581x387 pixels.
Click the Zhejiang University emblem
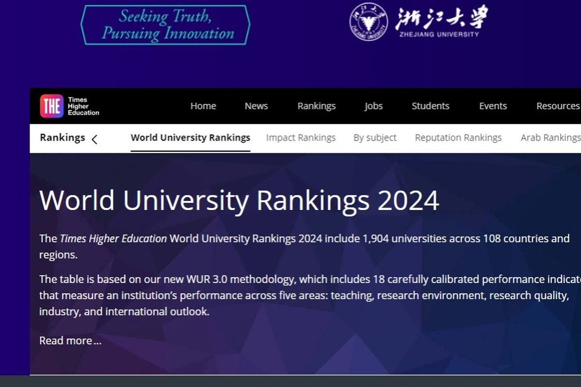click(x=369, y=22)
